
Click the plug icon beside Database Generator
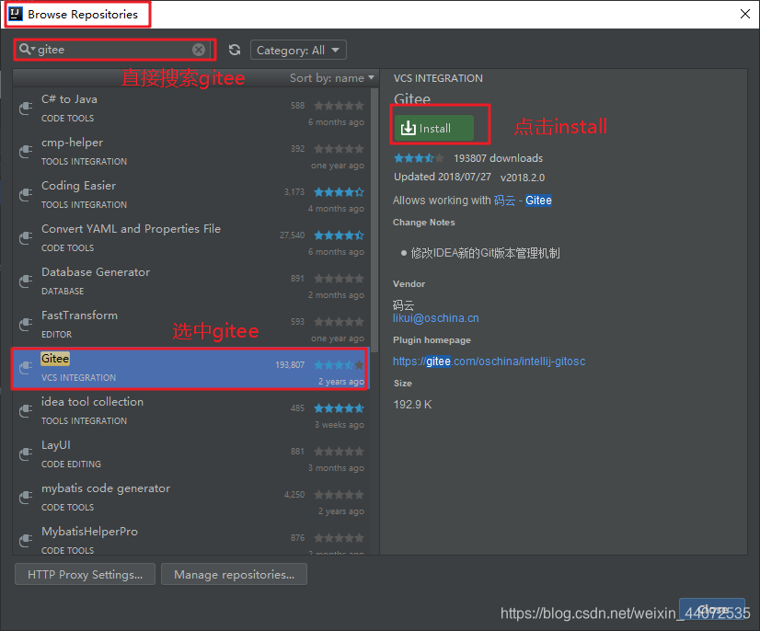(26, 281)
